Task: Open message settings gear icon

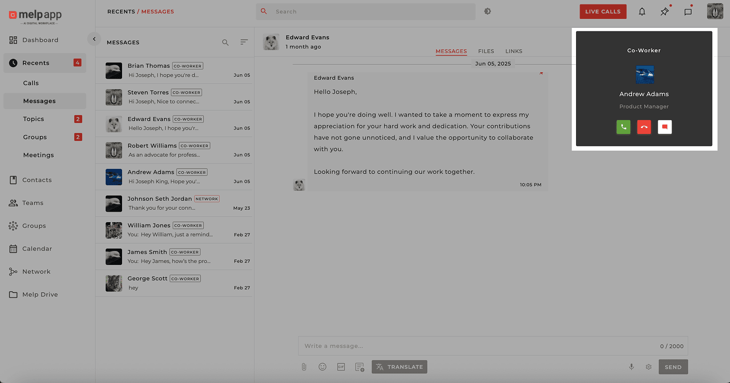Action: coord(648,367)
